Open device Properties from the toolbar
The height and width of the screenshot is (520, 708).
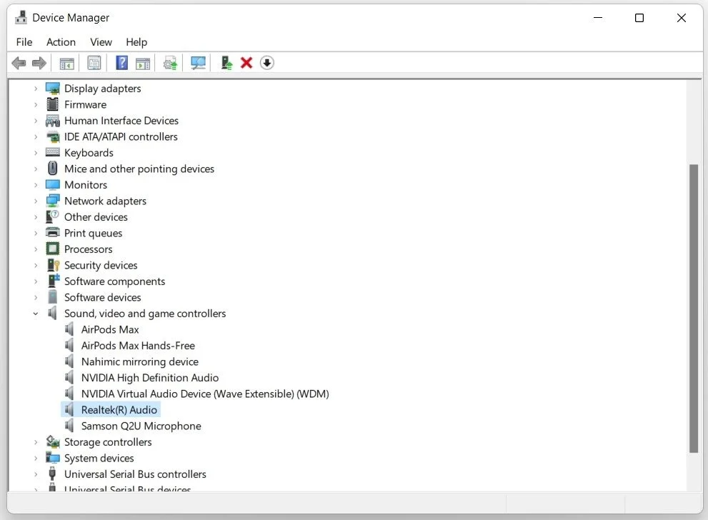click(94, 63)
